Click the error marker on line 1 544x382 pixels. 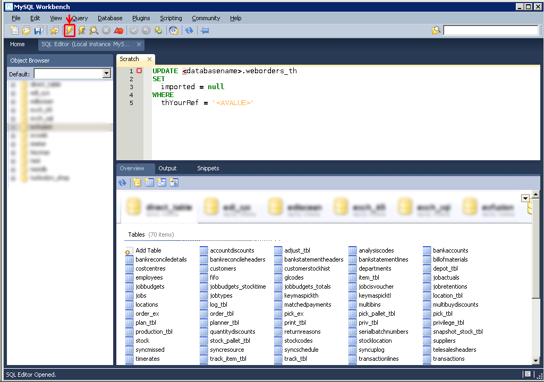click(139, 71)
